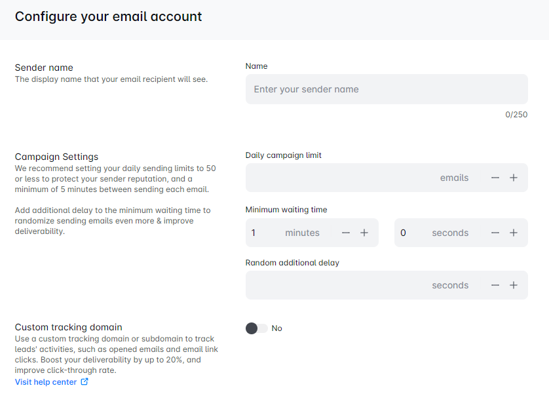
Task: Enable the custom tracking domain toggle
Action: pyautogui.click(x=256, y=328)
